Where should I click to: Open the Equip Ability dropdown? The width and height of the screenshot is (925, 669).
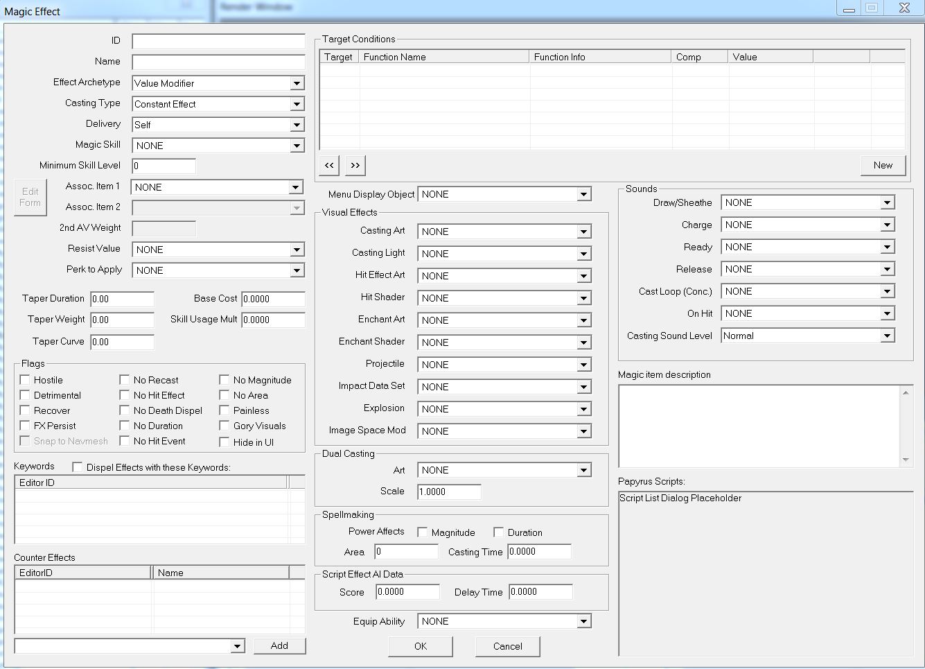tap(584, 621)
